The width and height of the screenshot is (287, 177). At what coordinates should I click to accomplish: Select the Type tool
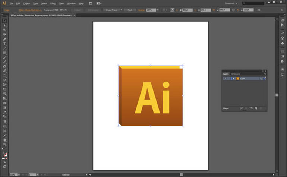[x=5, y=44]
